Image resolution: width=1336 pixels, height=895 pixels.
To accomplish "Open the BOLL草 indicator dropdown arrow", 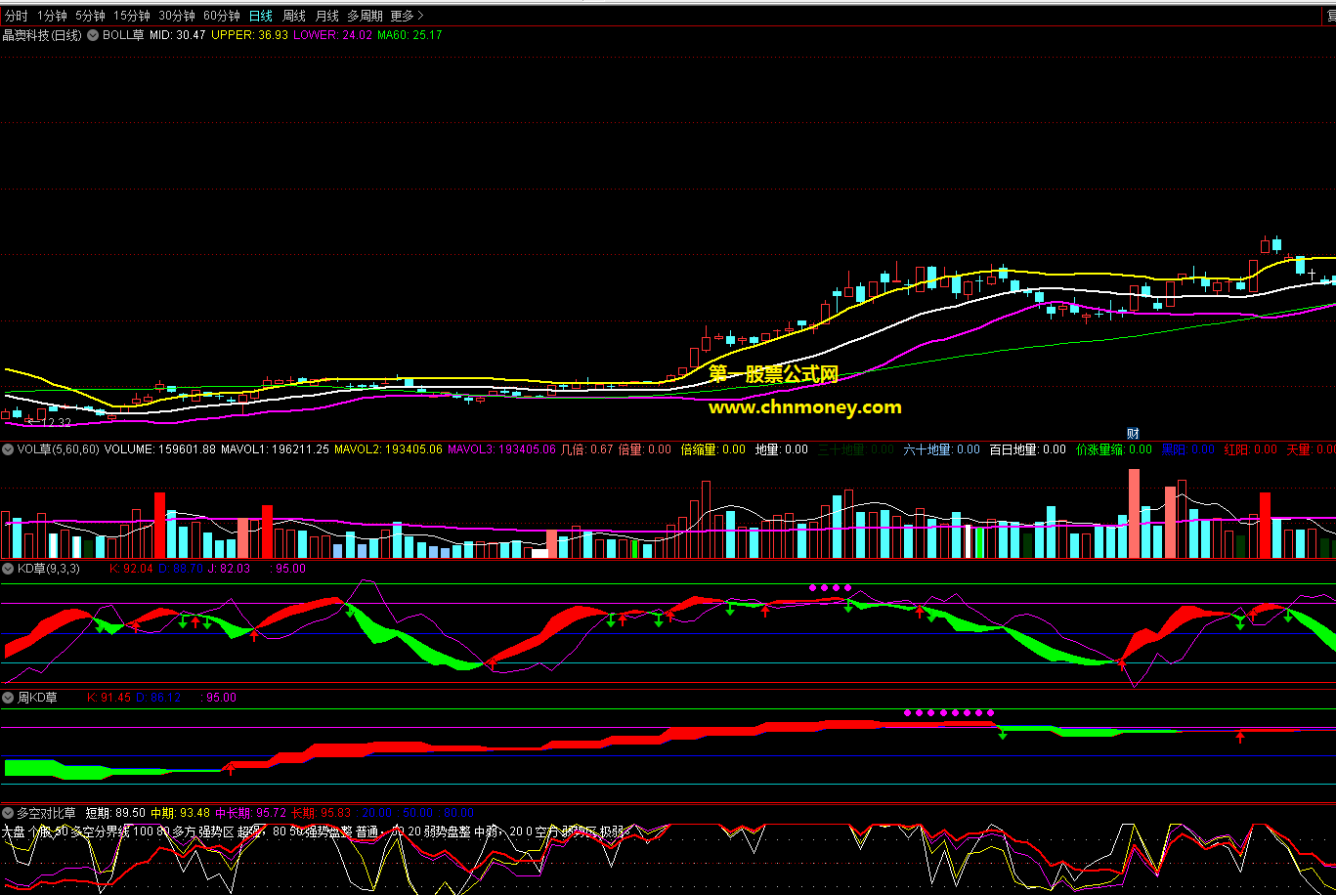I will tap(93, 35).
